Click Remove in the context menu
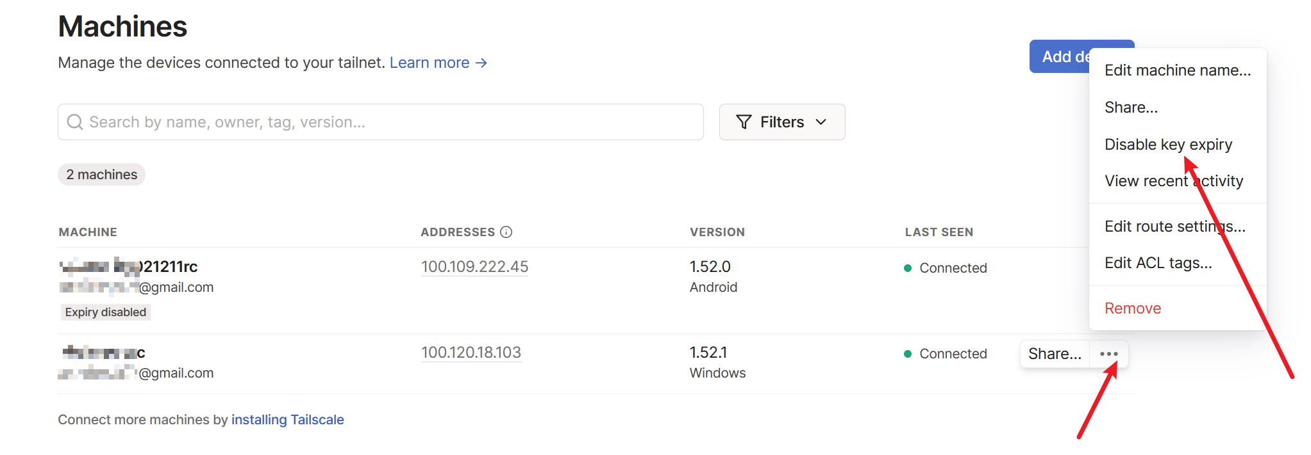The image size is (1311, 455). [1132, 308]
